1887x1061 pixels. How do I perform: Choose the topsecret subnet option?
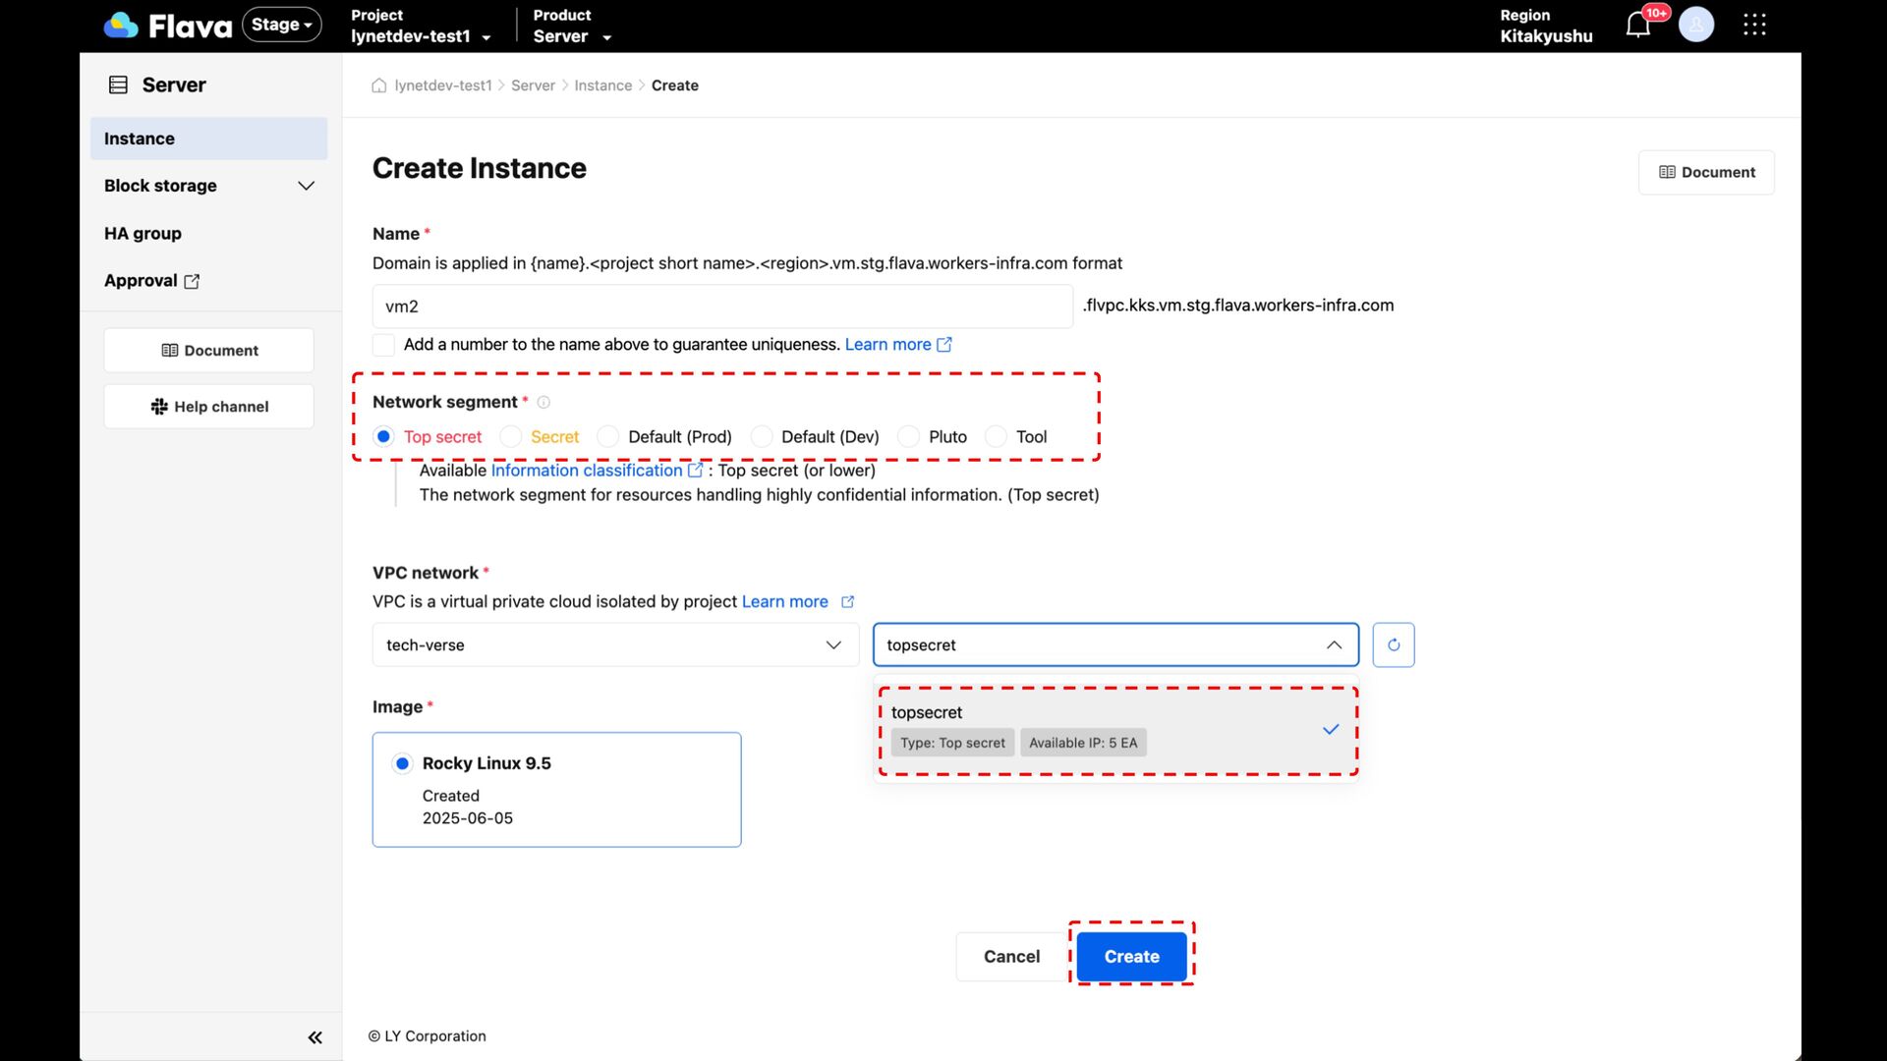(1117, 730)
